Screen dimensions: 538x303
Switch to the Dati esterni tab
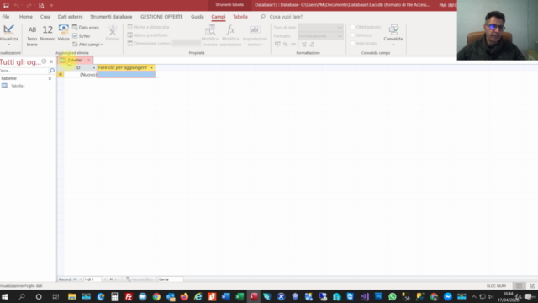(70, 17)
